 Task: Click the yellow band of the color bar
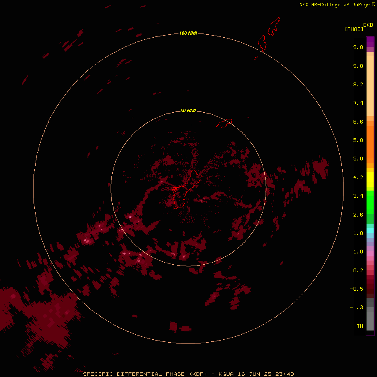(370, 179)
